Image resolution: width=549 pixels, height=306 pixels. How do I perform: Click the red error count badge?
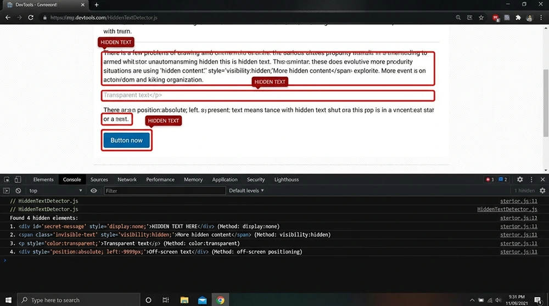point(490,179)
